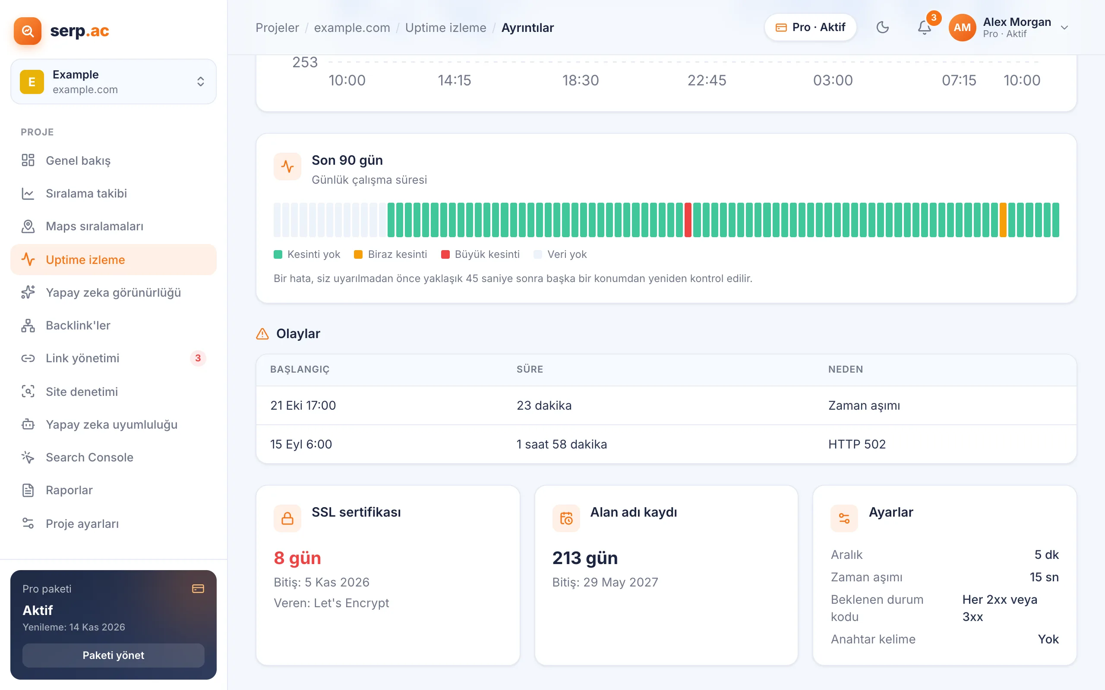The image size is (1105, 690).
Task: Go to Projeler breadcrumb
Action: point(277,28)
